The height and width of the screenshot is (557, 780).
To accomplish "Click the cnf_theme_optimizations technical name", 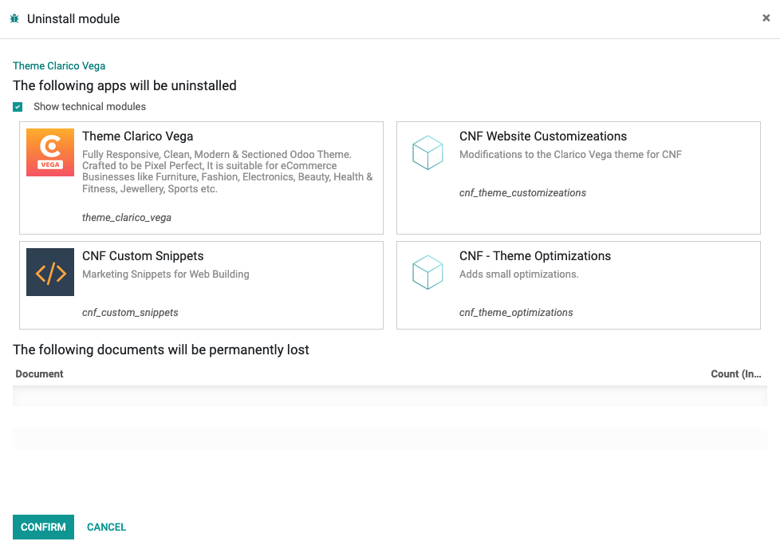I will [x=516, y=312].
